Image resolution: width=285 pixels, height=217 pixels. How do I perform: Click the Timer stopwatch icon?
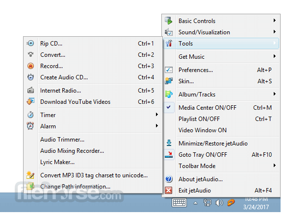point(30,115)
